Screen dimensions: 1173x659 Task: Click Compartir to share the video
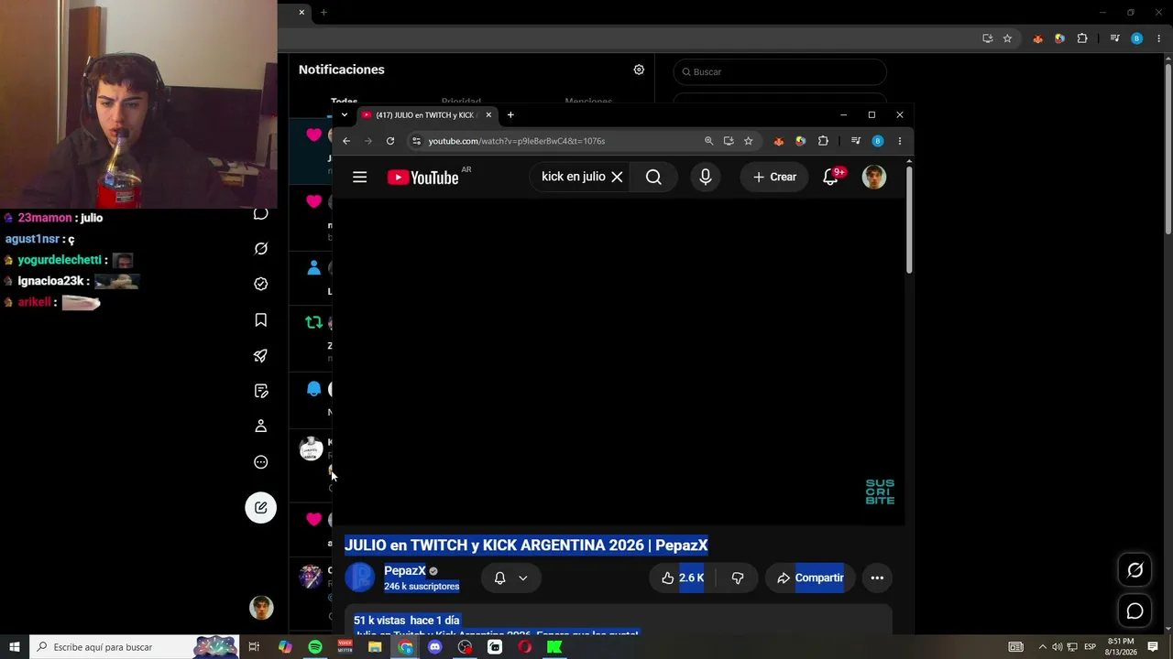809,578
